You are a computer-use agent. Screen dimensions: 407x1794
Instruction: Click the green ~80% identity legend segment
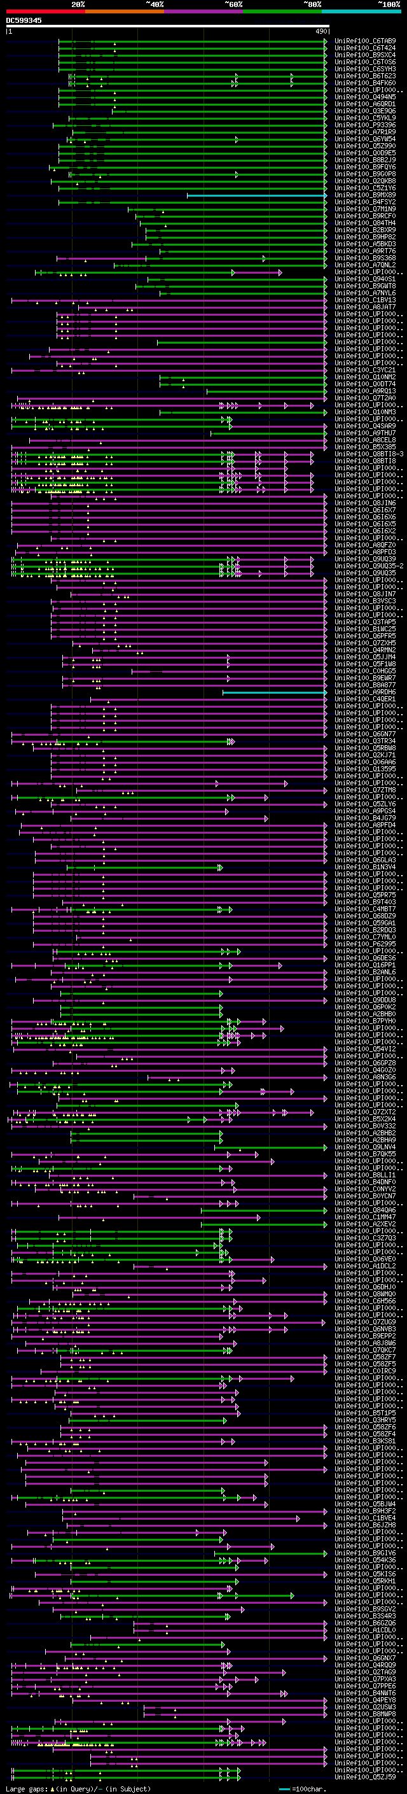pyautogui.click(x=282, y=12)
